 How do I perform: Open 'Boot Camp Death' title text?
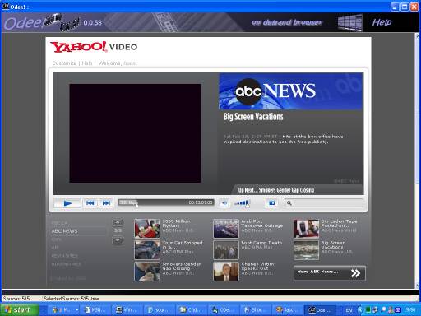click(x=261, y=243)
